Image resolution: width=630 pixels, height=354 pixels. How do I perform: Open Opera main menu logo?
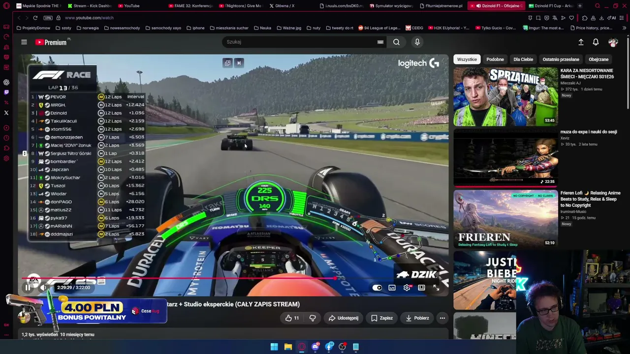point(6,6)
